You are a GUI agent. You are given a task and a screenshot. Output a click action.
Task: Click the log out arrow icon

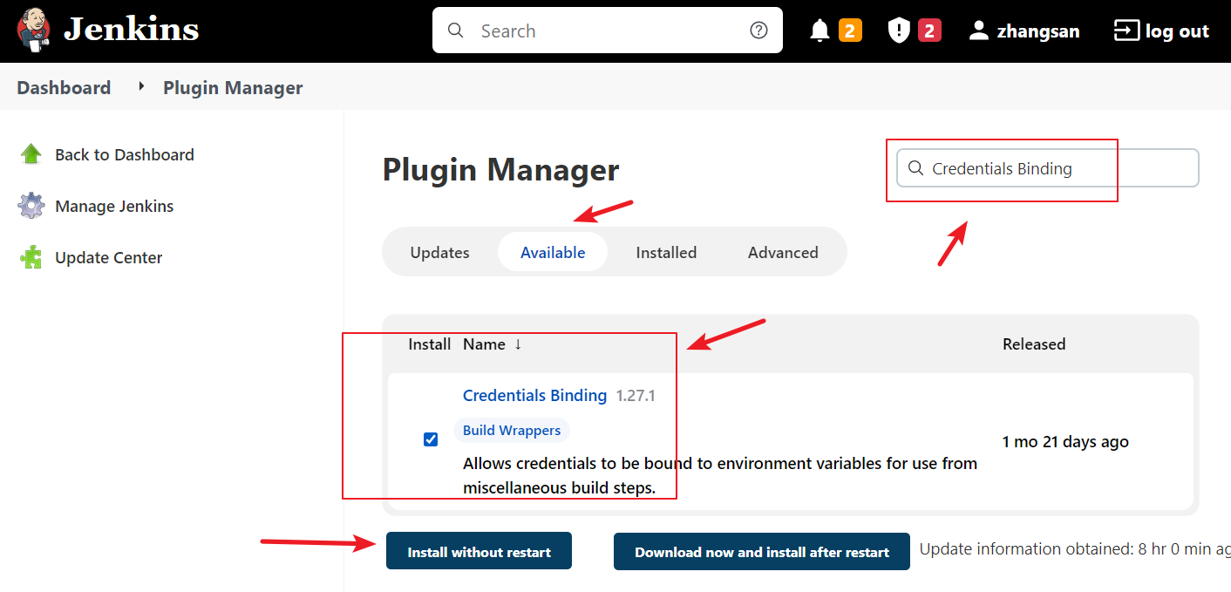coord(1126,31)
